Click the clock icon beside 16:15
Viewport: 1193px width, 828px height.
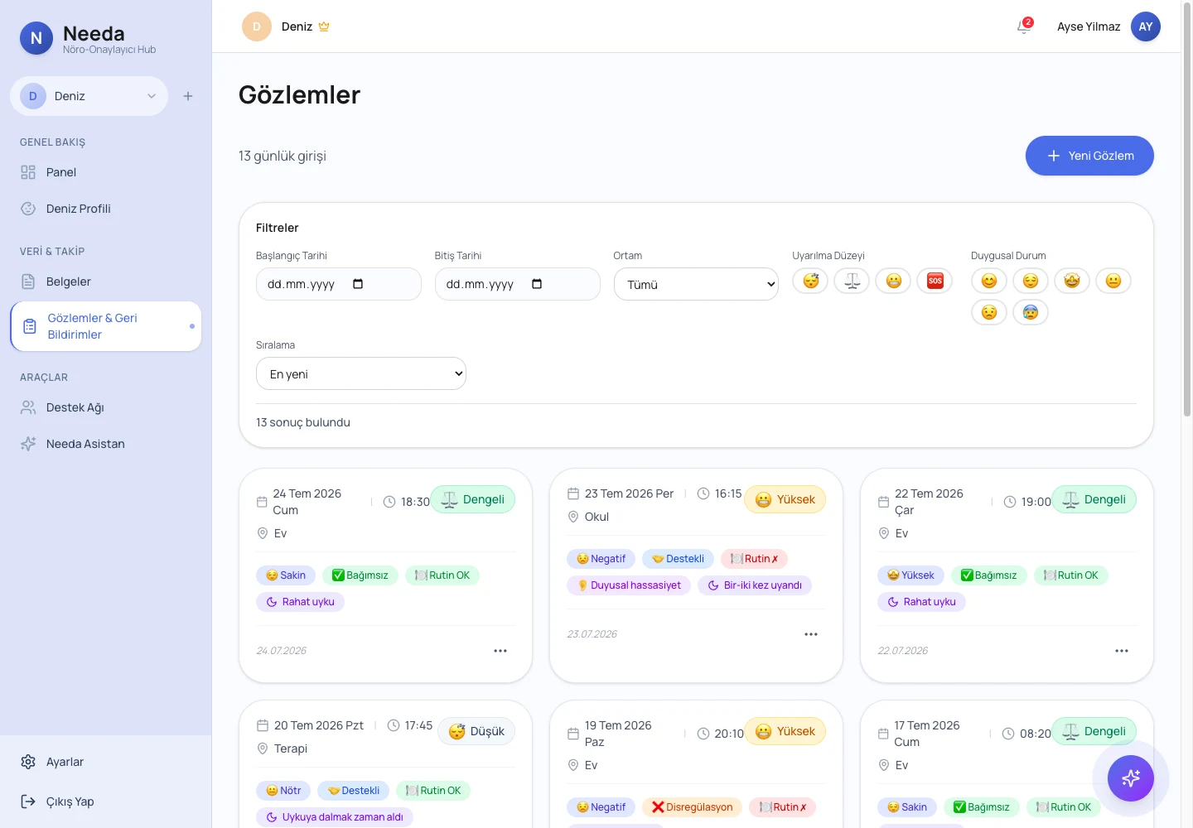[703, 493]
